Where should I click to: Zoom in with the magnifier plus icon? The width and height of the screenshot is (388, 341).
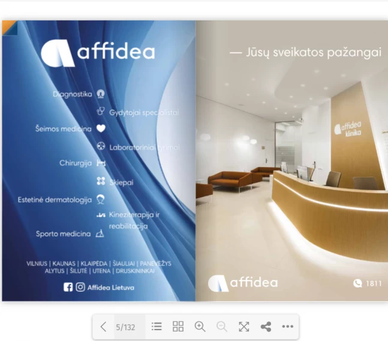click(x=200, y=327)
